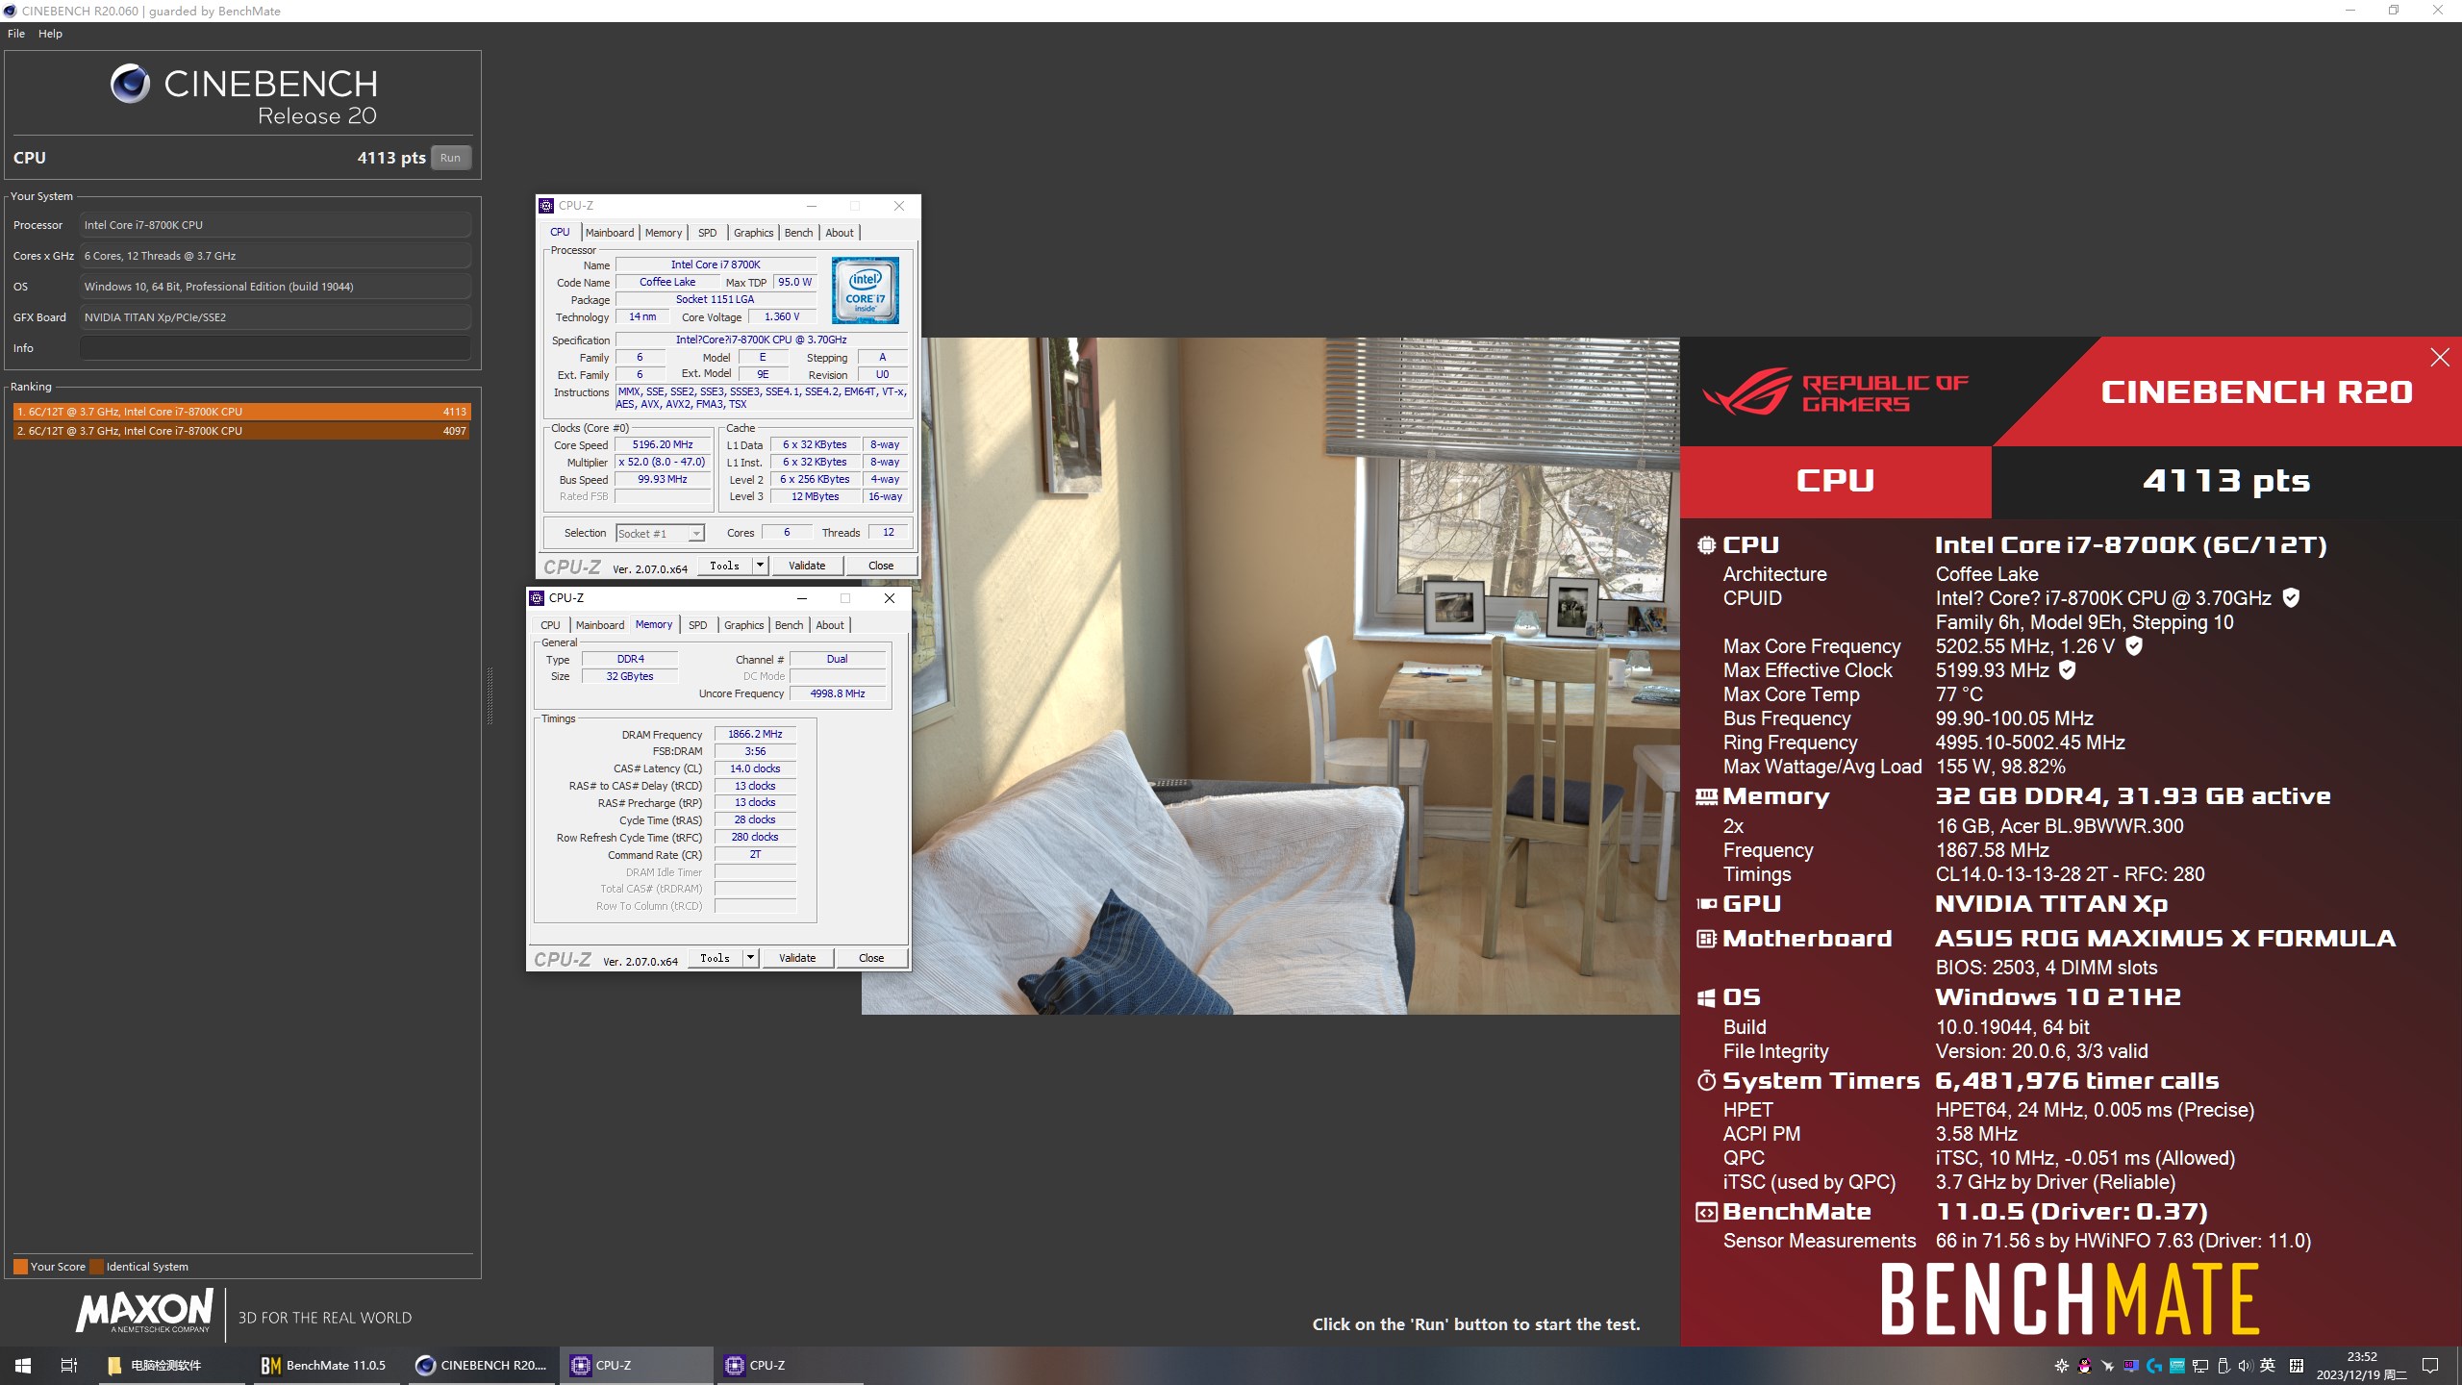This screenshot has height=1385, width=2462.
Task: Open Graphics tab in lower CPU-Z window
Action: (x=743, y=625)
